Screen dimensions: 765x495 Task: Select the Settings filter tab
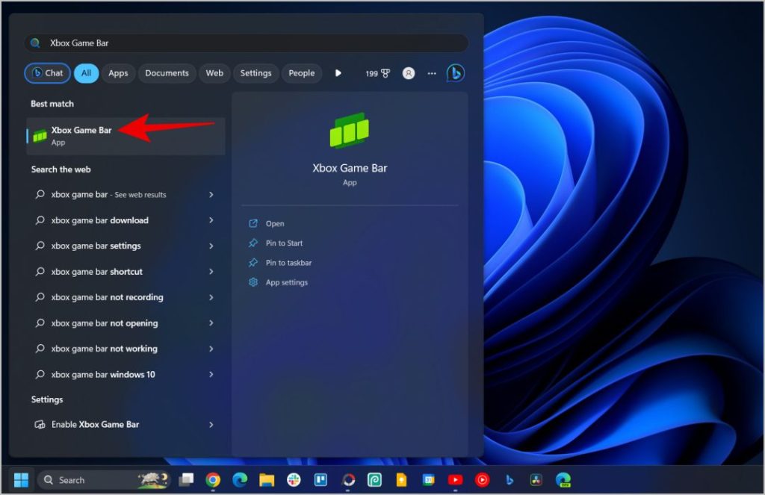tap(255, 73)
